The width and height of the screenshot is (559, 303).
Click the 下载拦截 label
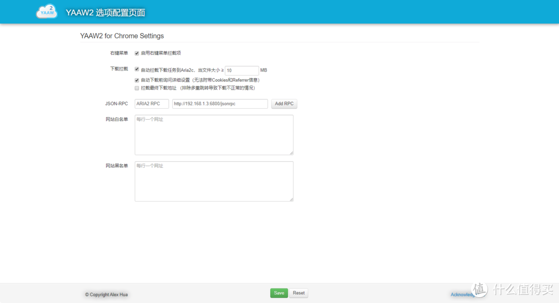click(x=119, y=69)
